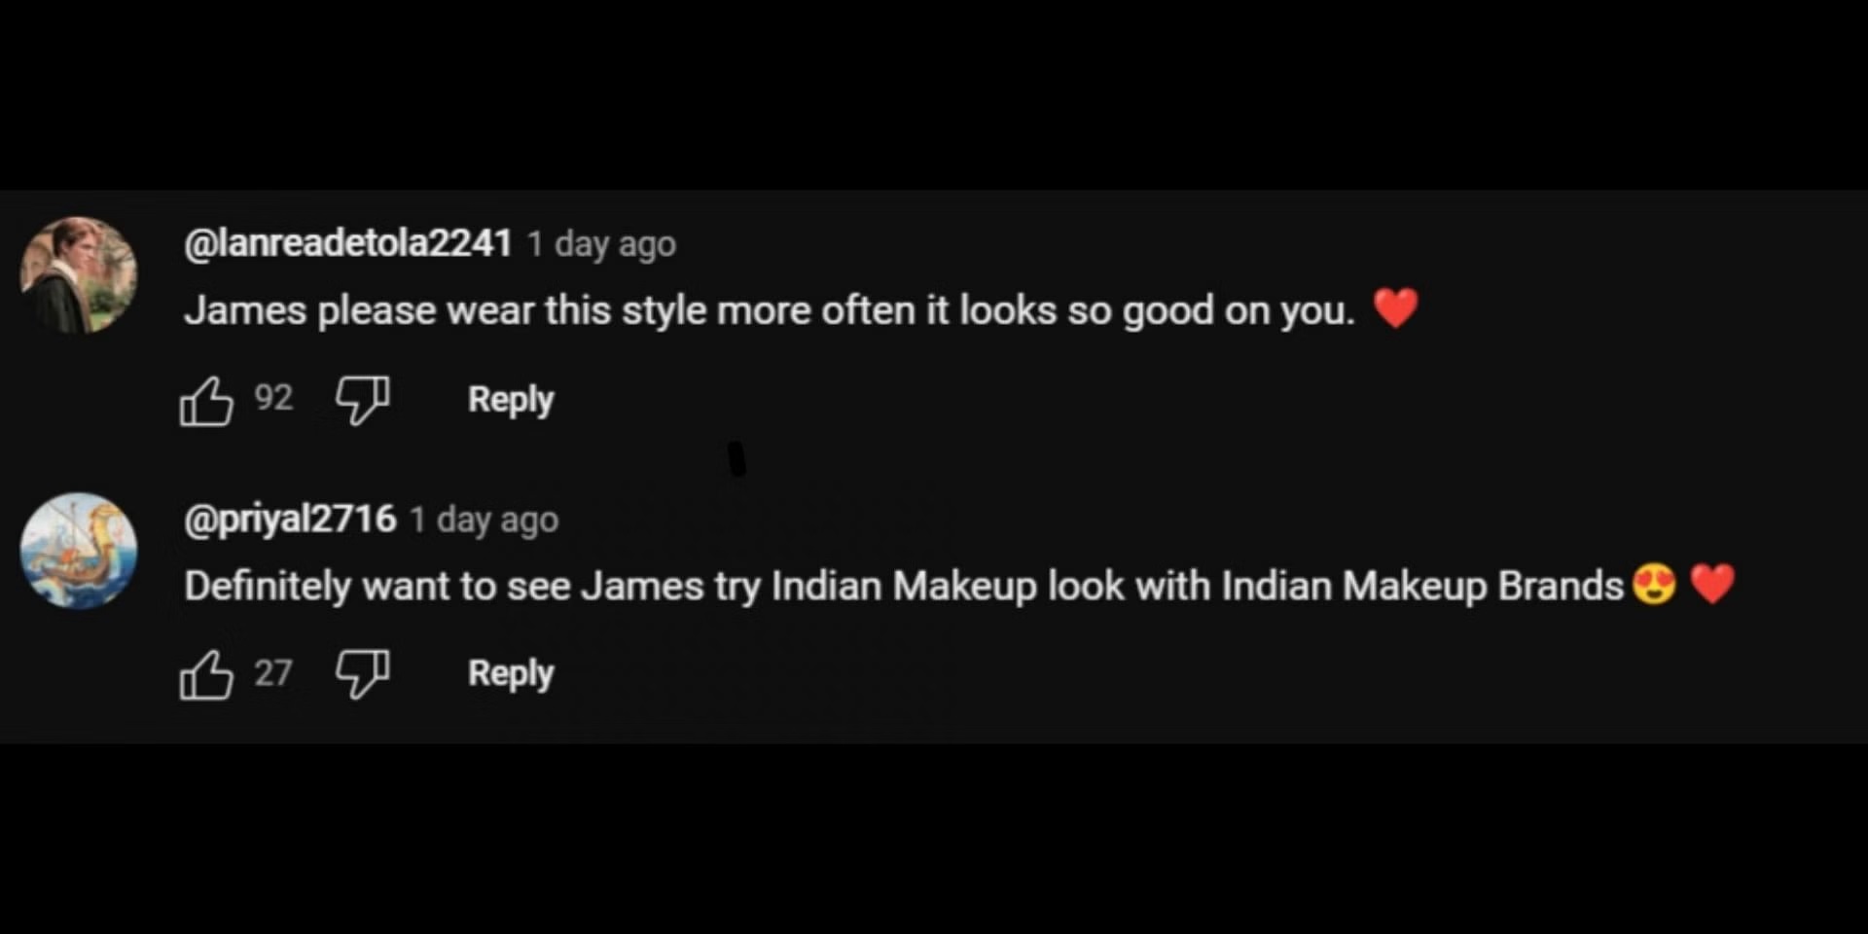Click 'Indian Makeup Brands' text in second comment

point(1422,586)
